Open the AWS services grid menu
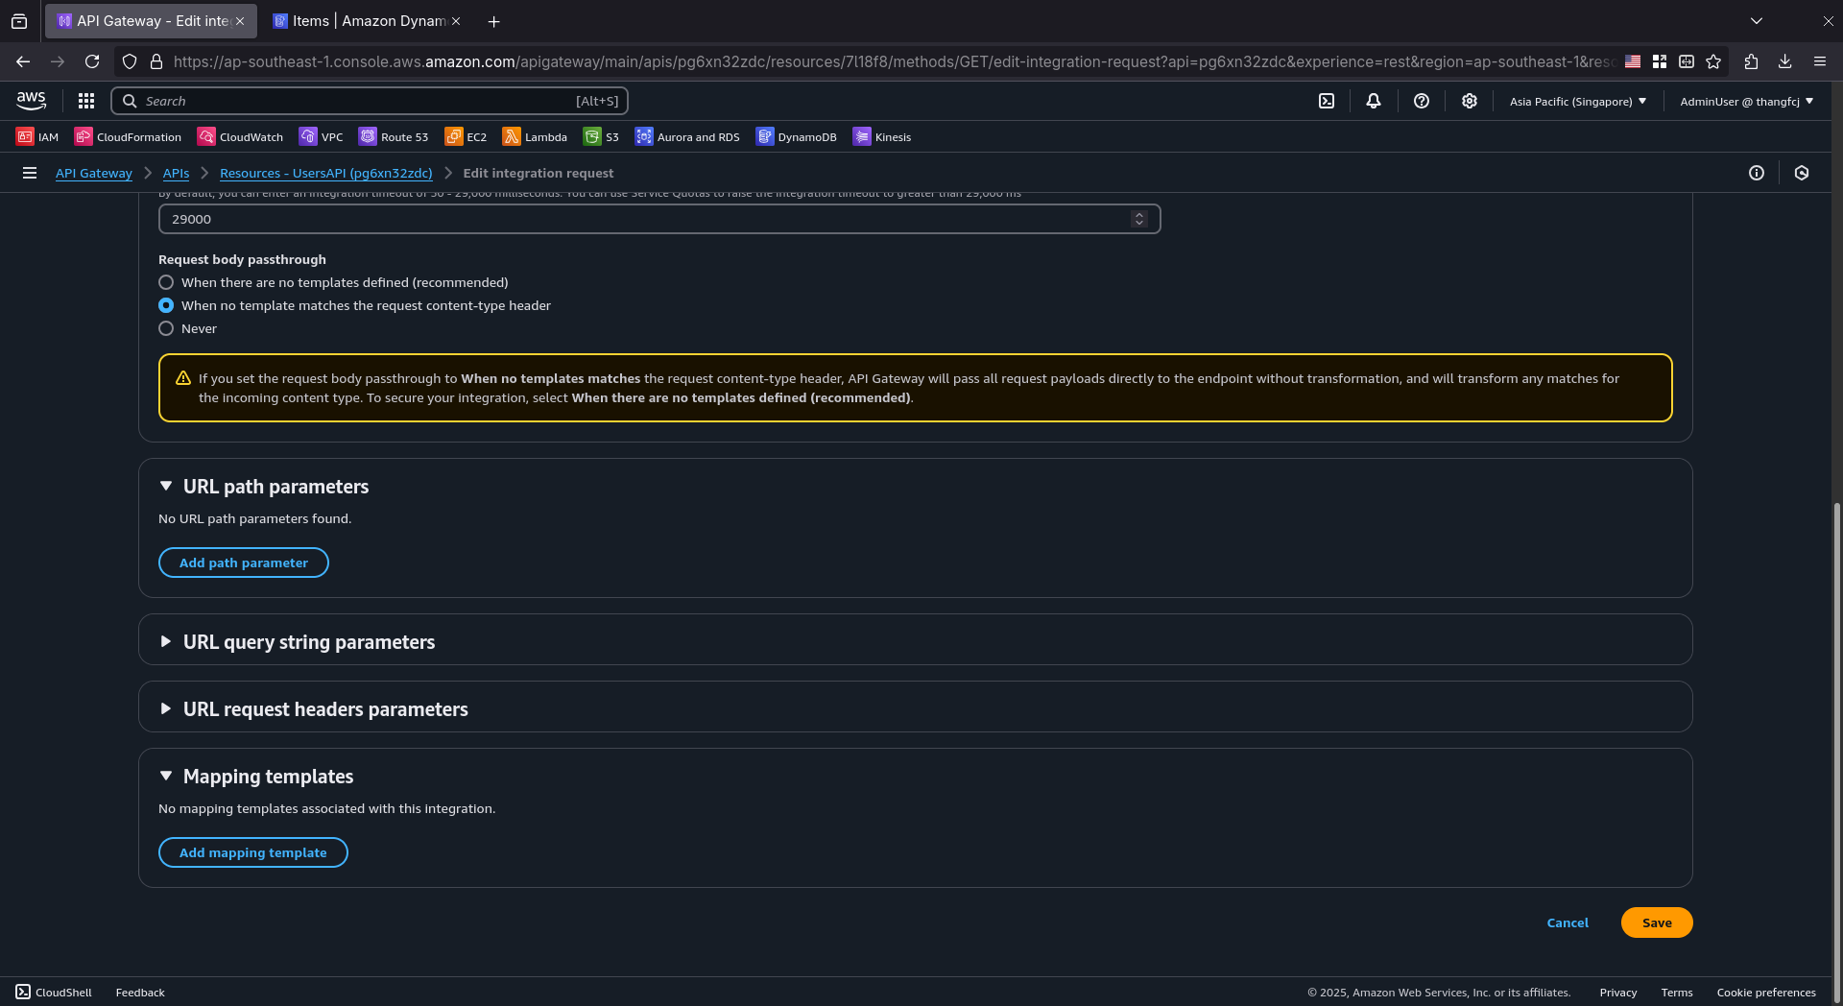 point(86,101)
